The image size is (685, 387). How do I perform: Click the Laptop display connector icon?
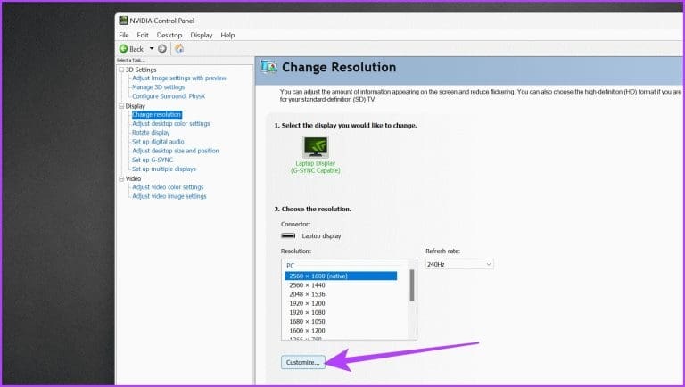coord(288,235)
